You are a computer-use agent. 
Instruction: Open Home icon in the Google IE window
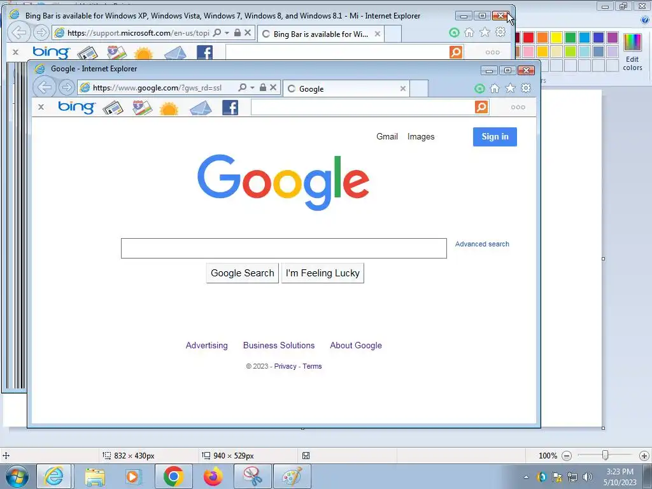point(495,88)
